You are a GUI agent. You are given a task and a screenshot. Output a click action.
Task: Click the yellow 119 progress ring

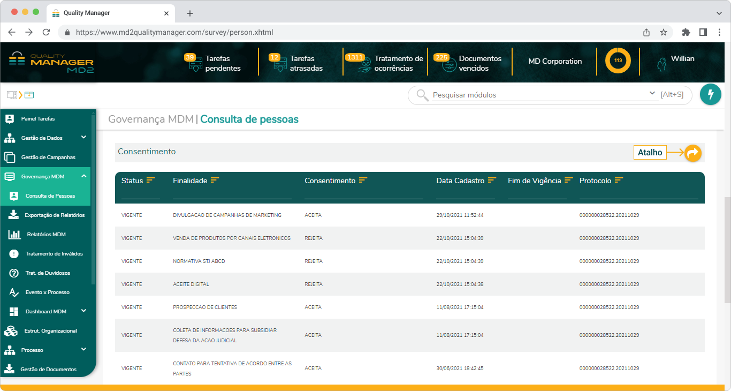tap(618, 61)
